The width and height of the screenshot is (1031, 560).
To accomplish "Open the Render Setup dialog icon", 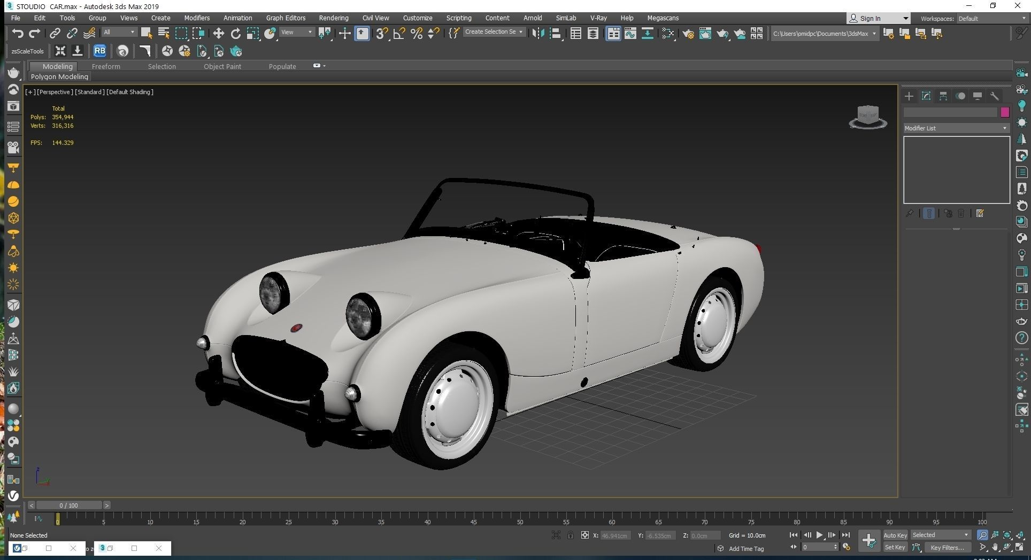I will click(x=688, y=34).
